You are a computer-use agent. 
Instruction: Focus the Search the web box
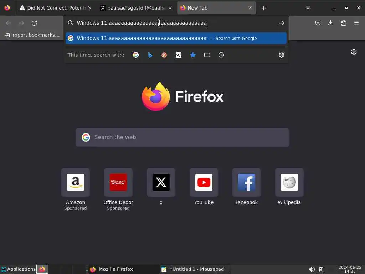tap(182, 137)
